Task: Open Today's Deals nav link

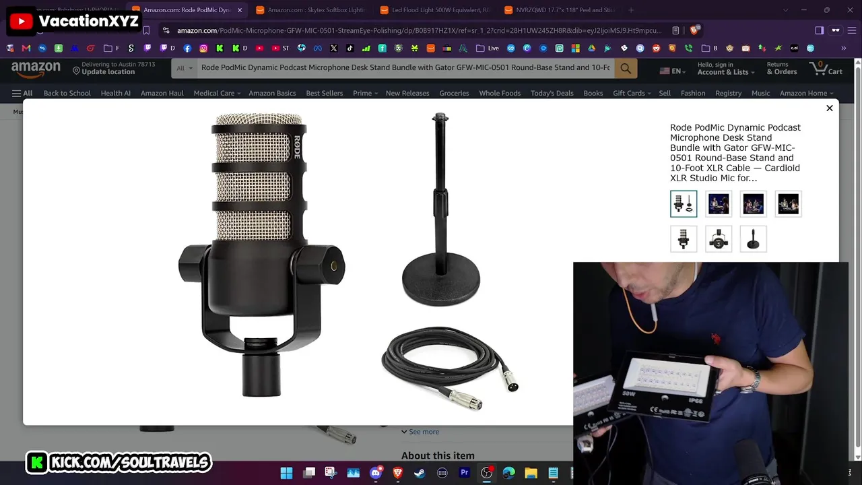Action: pos(552,93)
